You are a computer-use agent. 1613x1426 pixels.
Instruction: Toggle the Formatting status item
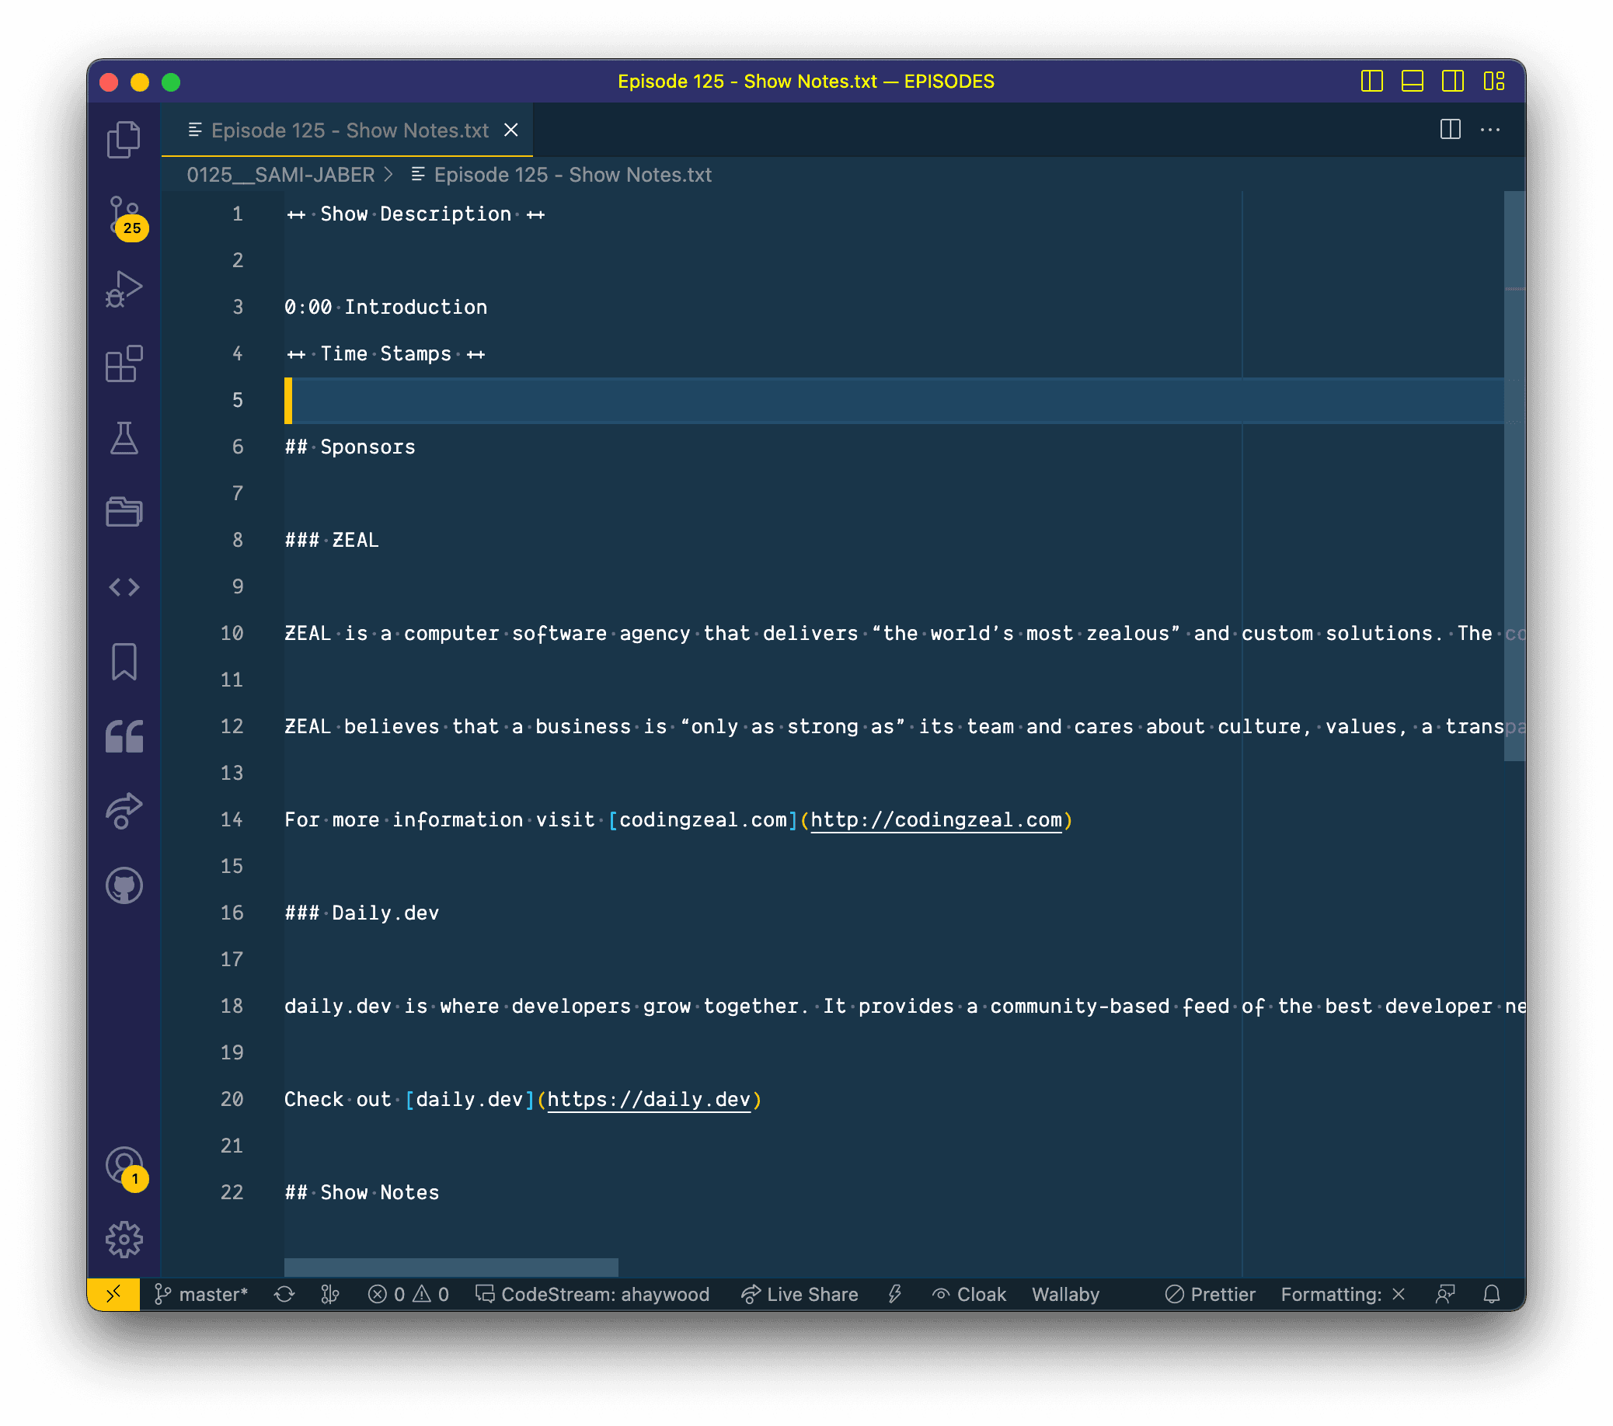pos(1343,1294)
